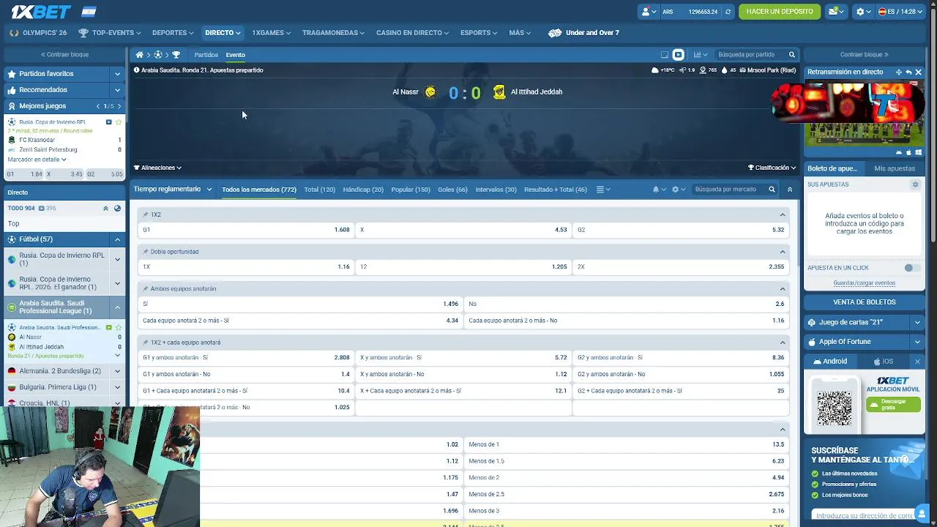Switch to the Hándicap (20) tab
Screen dimensions: 937x527
point(363,190)
